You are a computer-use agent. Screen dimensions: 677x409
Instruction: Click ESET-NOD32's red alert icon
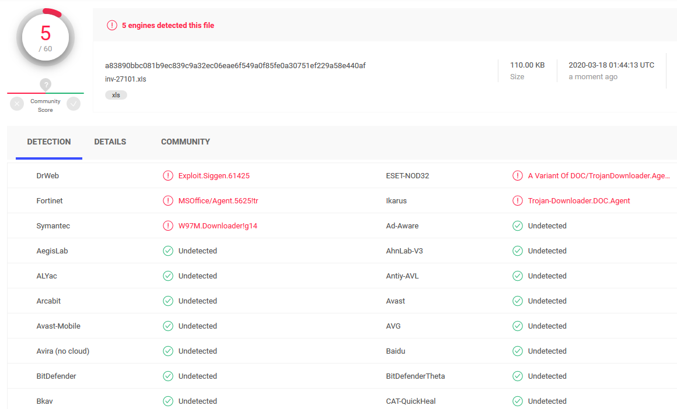pyautogui.click(x=517, y=176)
